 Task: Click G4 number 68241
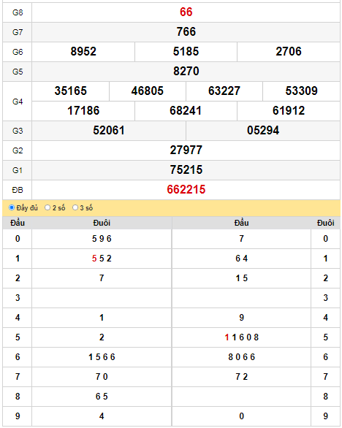(186, 111)
